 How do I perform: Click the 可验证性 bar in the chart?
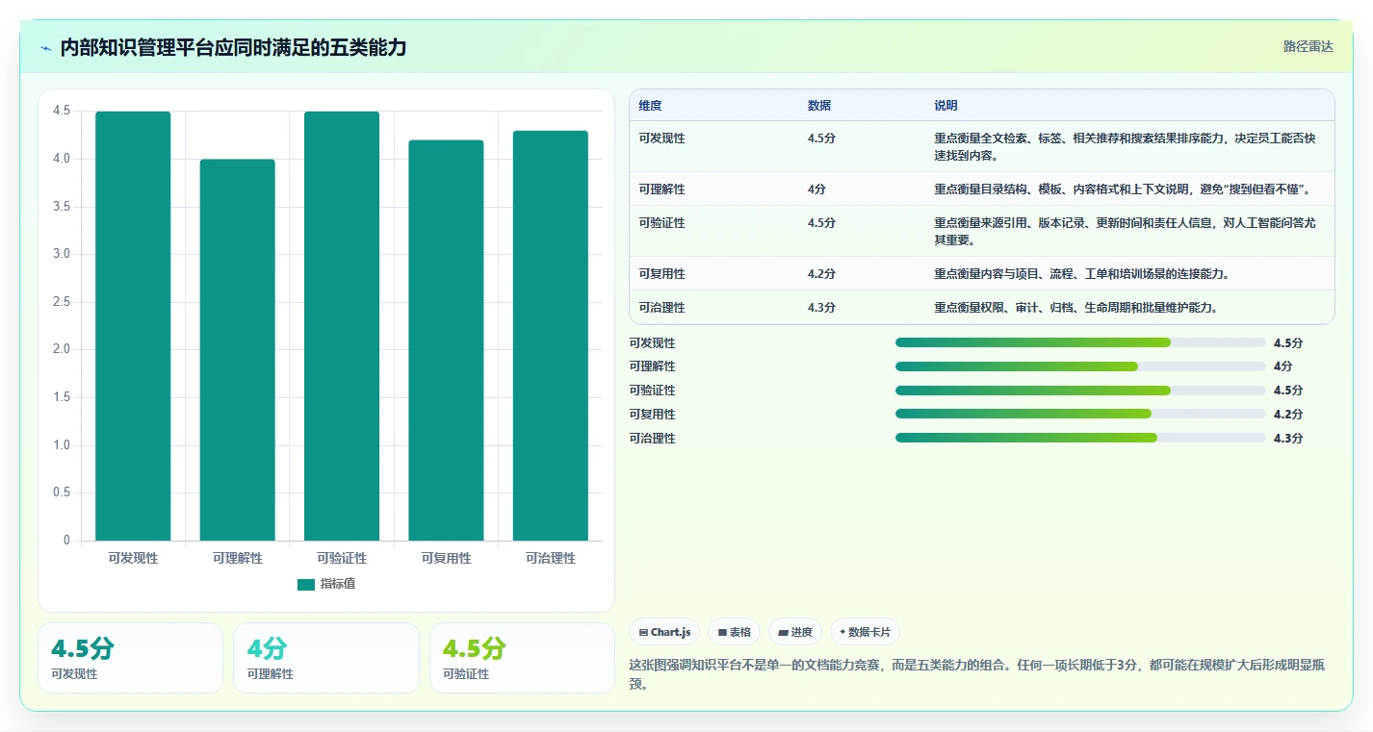(x=342, y=326)
